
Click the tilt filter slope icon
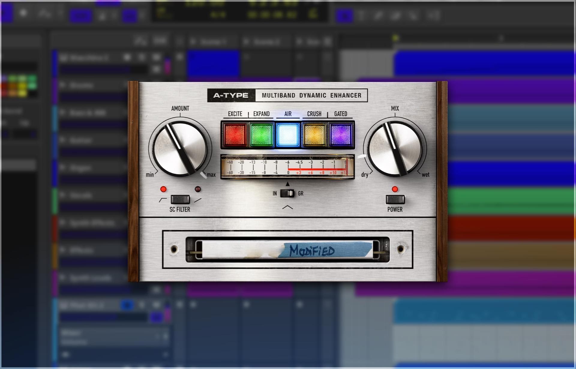pyautogui.click(x=198, y=200)
